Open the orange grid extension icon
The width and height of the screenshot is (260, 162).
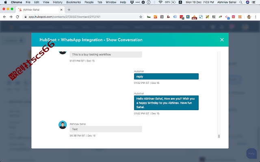point(240,17)
